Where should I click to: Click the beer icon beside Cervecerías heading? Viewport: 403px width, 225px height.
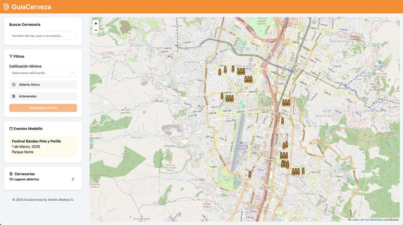tap(11, 174)
